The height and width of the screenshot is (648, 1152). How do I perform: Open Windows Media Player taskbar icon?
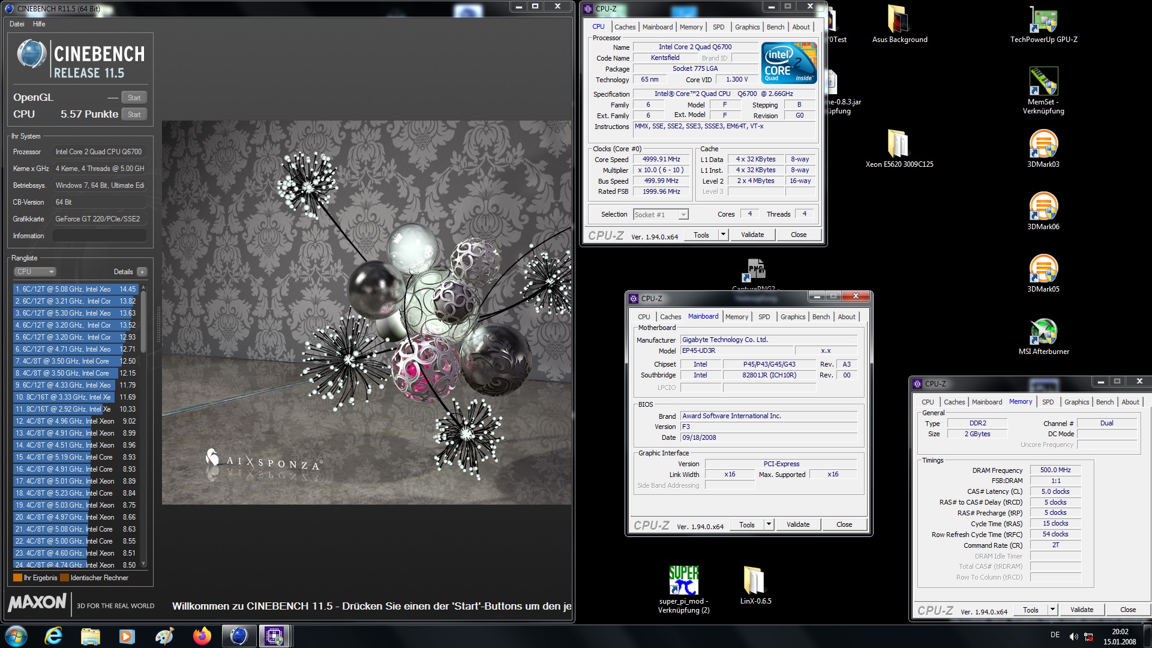pos(127,636)
